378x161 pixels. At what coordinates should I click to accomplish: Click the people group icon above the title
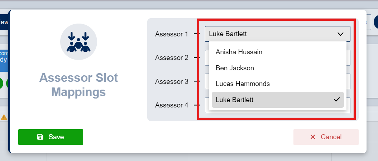[78, 42]
